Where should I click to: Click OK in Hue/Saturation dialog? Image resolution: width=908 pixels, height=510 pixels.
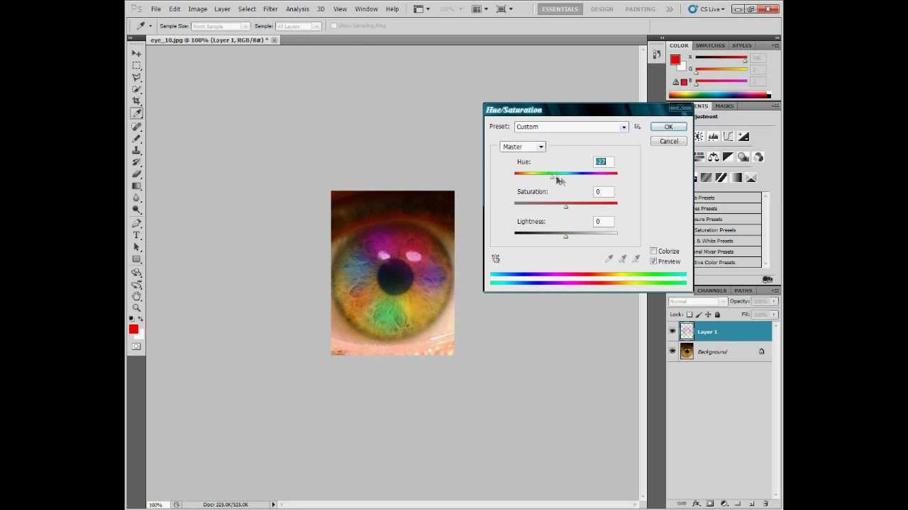[x=668, y=127]
